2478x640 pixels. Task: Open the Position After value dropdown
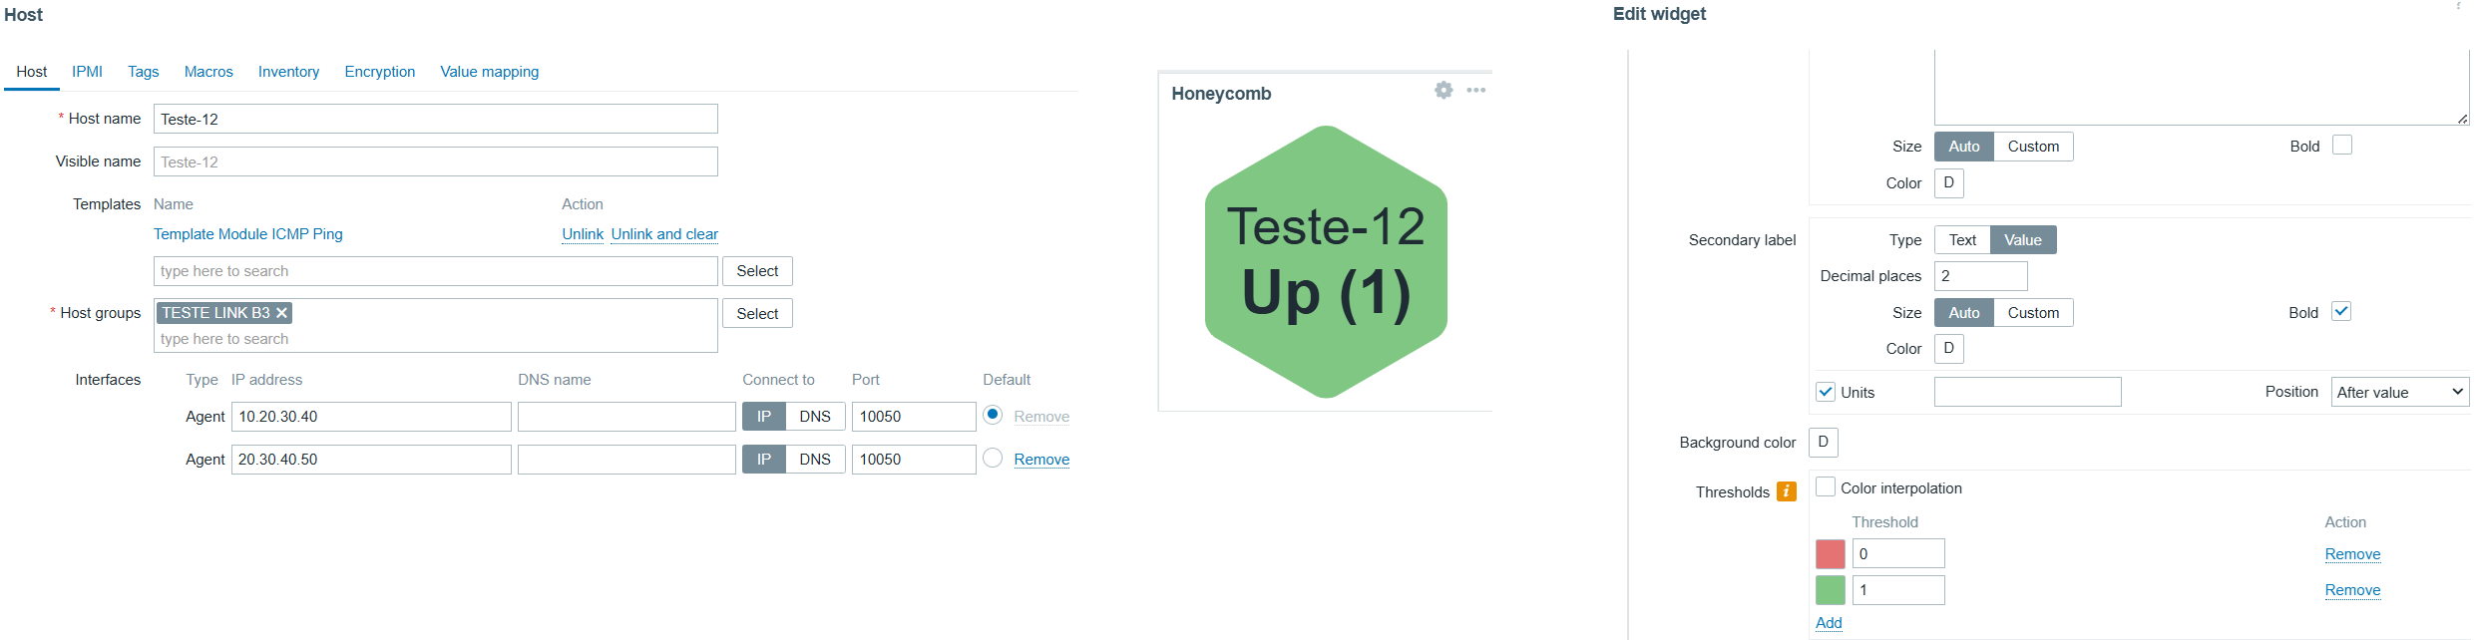[x=2399, y=392]
